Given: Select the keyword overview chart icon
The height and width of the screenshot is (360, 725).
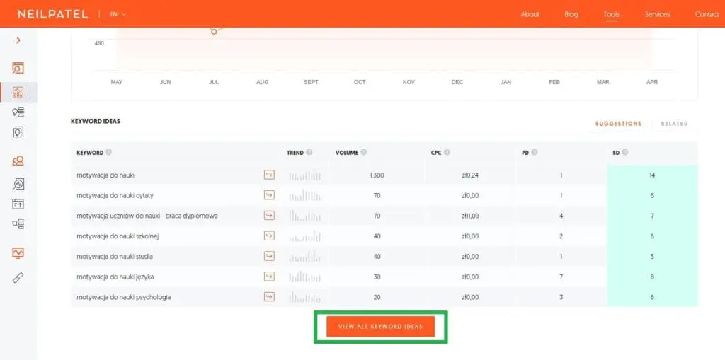Looking at the screenshot, I should (x=18, y=92).
